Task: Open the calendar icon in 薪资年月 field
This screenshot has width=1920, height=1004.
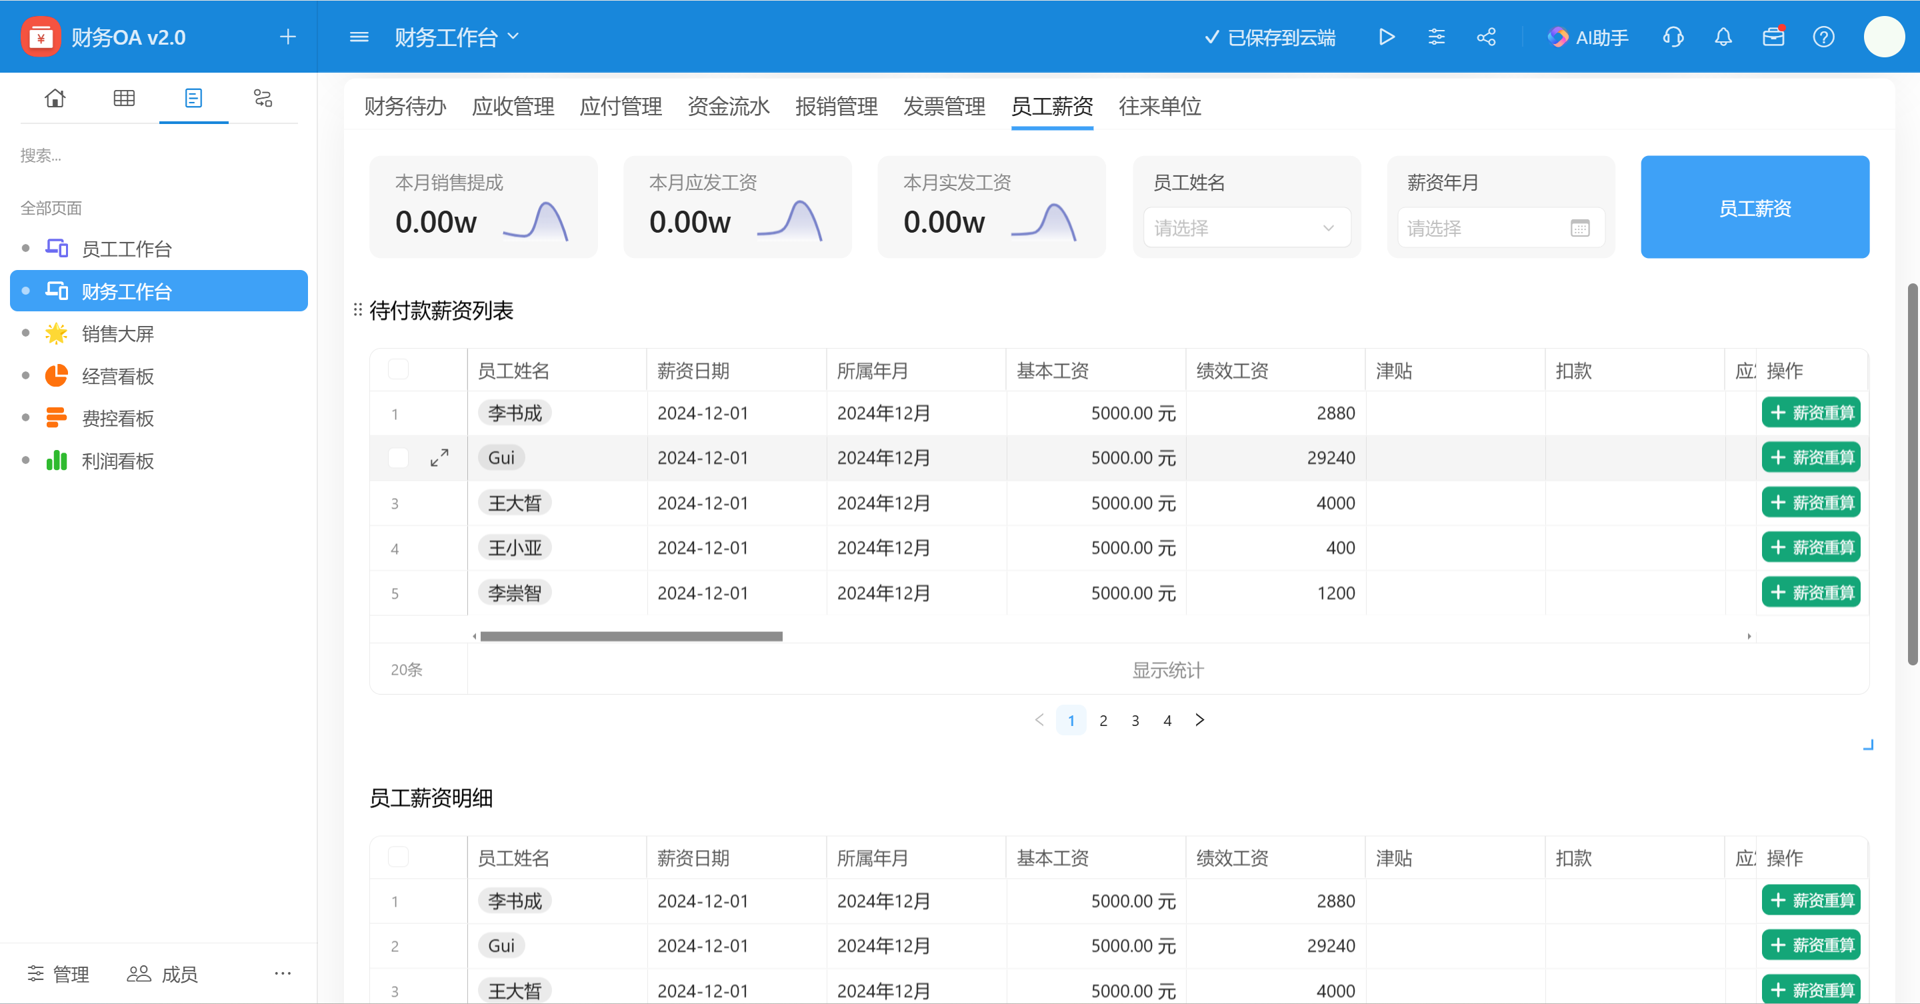Action: tap(1579, 228)
